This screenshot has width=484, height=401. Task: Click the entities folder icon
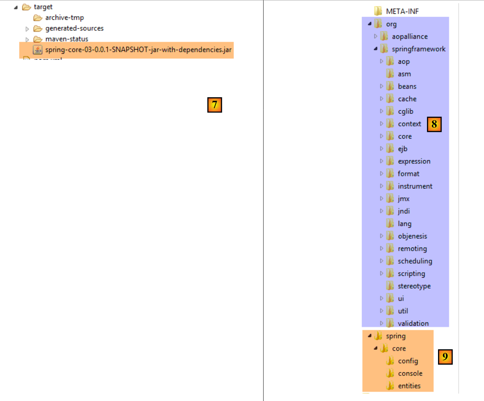(x=390, y=386)
